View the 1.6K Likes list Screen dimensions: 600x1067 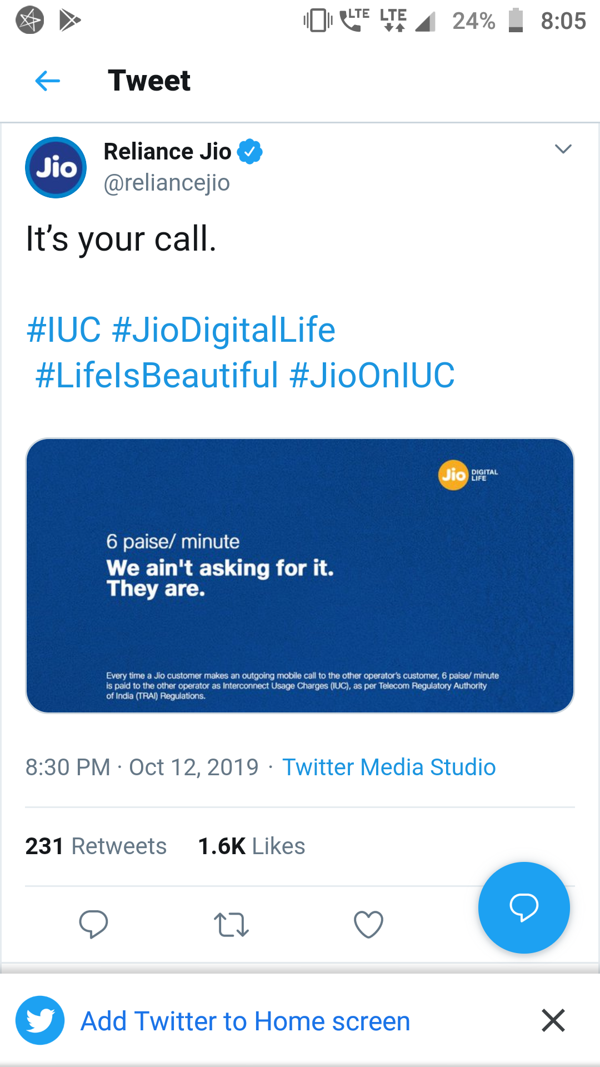251,846
